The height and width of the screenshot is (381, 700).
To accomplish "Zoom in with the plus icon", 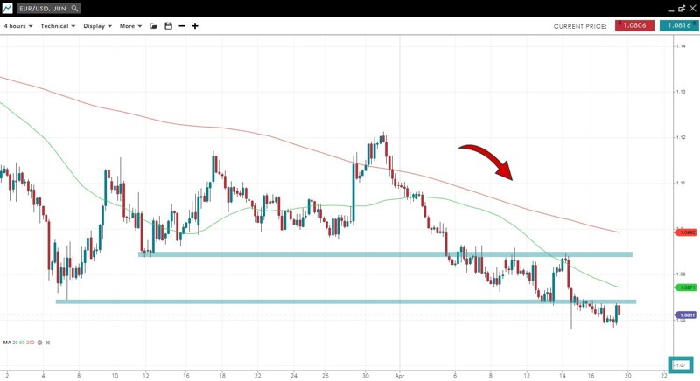I will [x=195, y=26].
